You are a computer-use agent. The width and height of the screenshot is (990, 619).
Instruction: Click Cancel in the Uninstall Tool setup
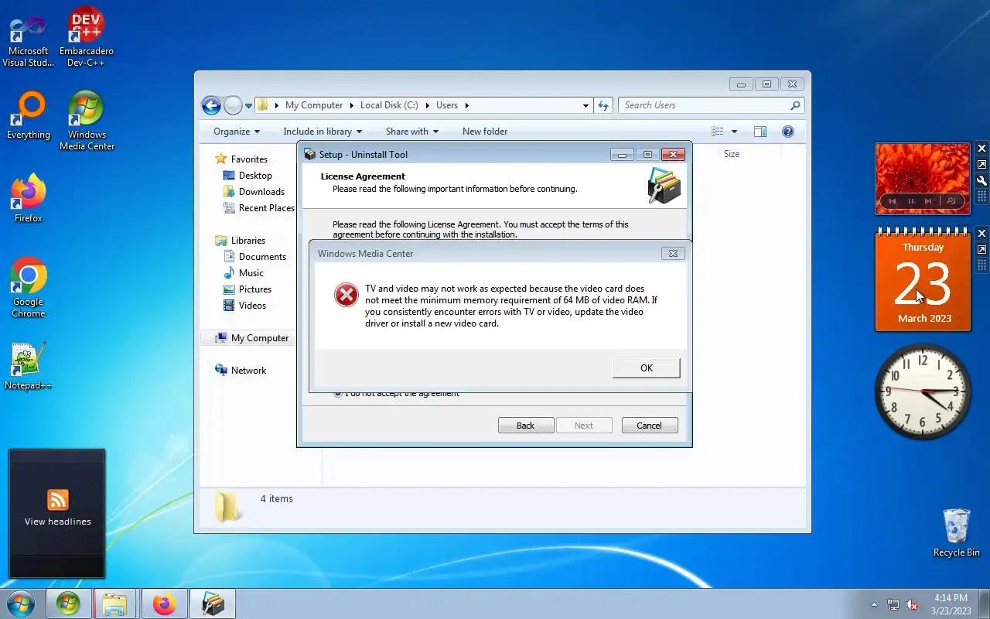(x=649, y=425)
